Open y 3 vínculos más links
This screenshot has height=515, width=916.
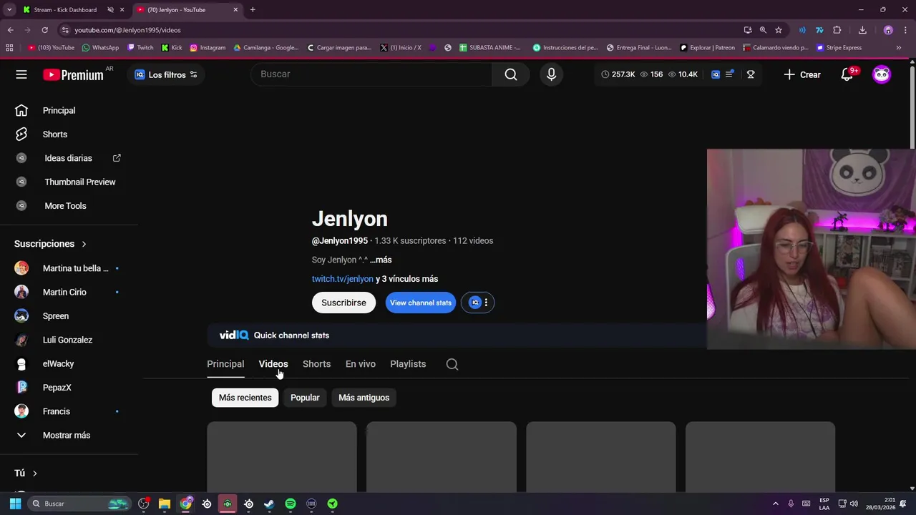coord(406,279)
